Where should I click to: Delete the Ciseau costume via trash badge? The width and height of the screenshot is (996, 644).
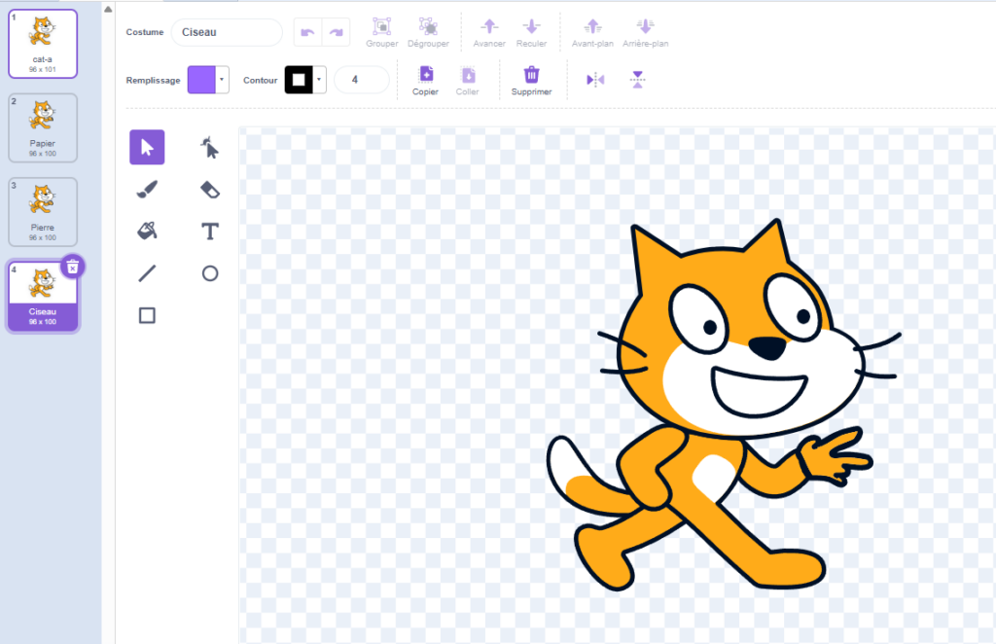(x=72, y=268)
